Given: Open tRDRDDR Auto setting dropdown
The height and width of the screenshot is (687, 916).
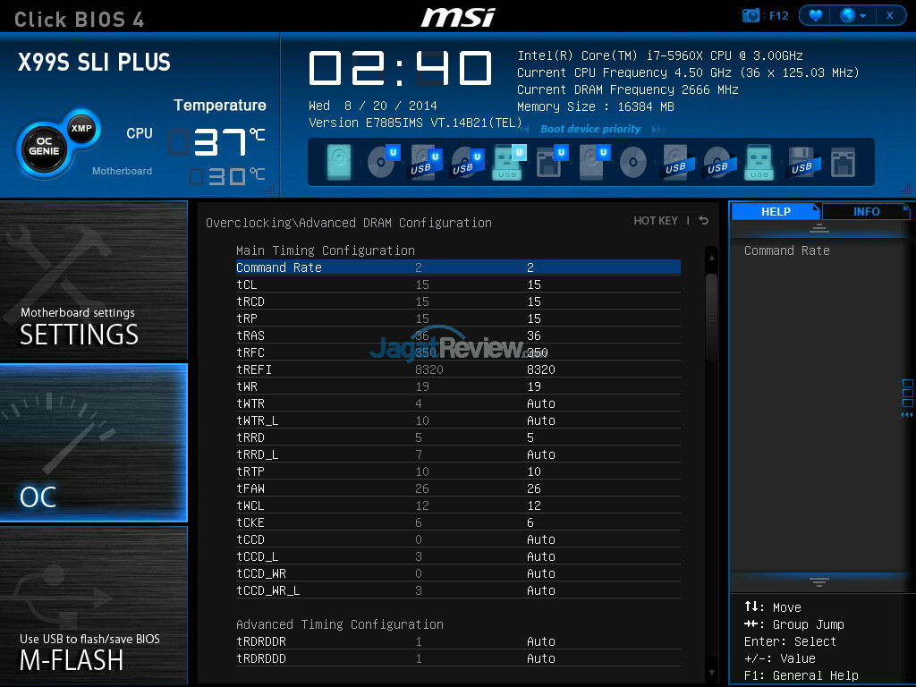Looking at the screenshot, I should coord(541,641).
